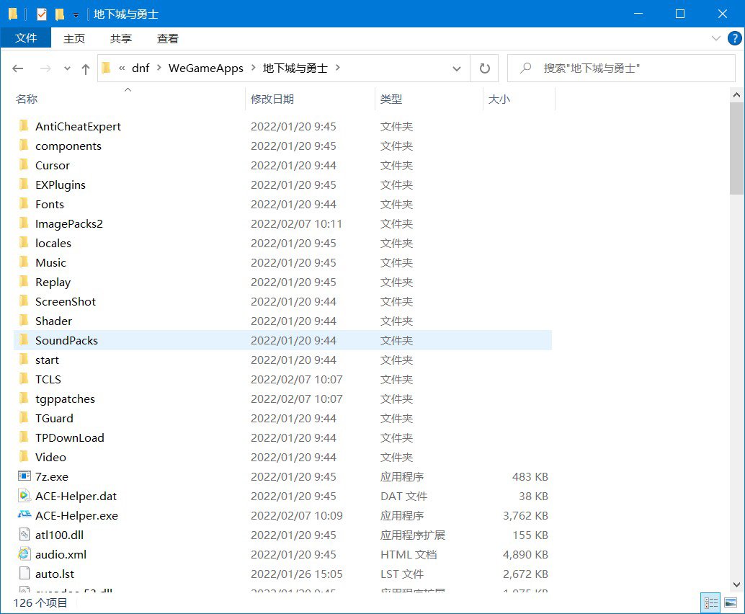Image resolution: width=745 pixels, height=614 pixels.
Task: Open the Quick Access Toolbar dropdown arrow
Action: click(76, 15)
